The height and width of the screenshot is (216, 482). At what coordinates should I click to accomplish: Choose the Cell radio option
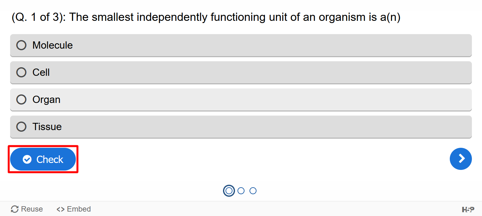click(x=21, y=72)
